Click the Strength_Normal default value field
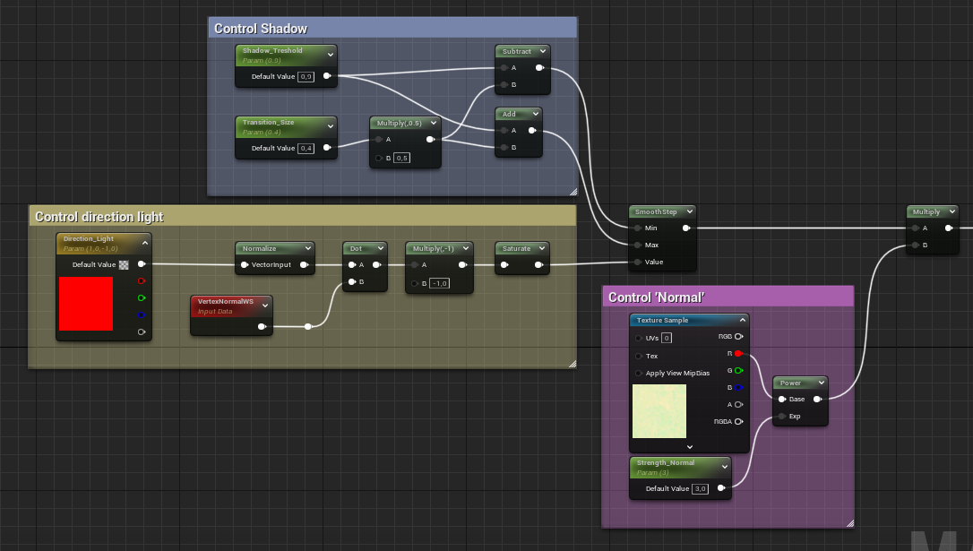This screenshot has width=973, height=551. (x=701, y=488)
